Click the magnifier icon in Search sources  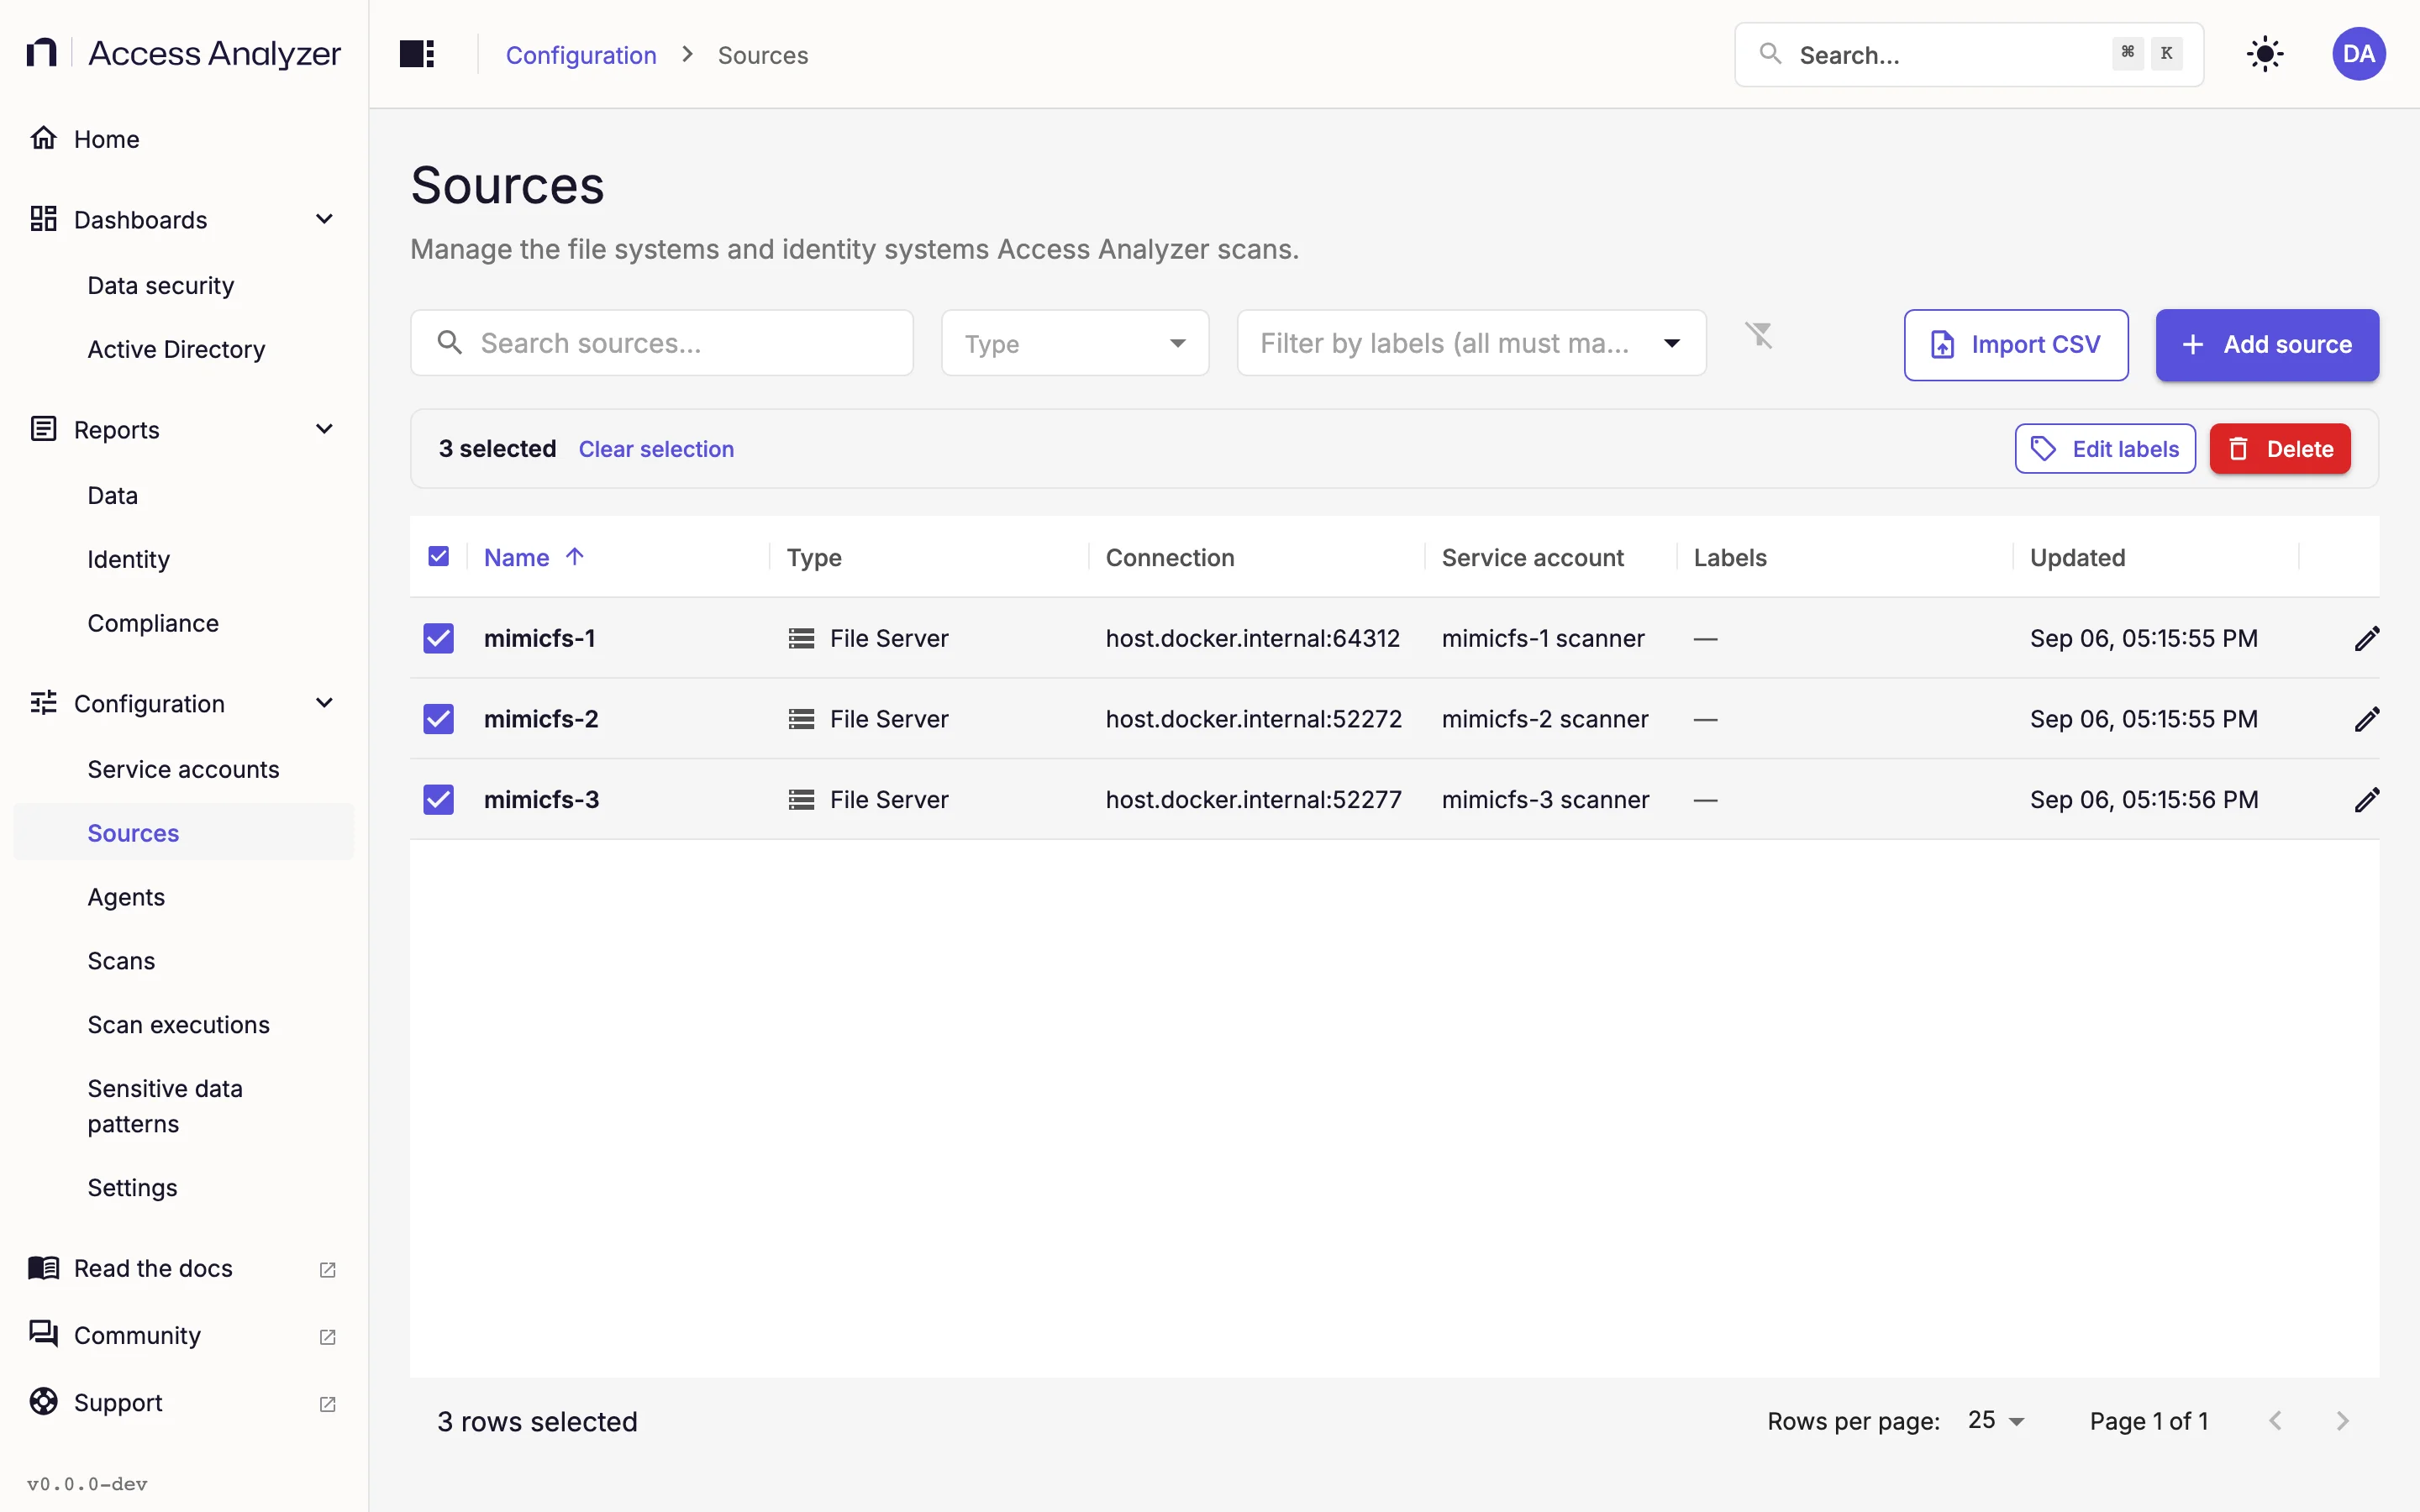pyautogui.click(x=450, y=343)
